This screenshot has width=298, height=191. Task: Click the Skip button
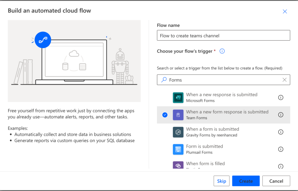click(x=221, y=181)
